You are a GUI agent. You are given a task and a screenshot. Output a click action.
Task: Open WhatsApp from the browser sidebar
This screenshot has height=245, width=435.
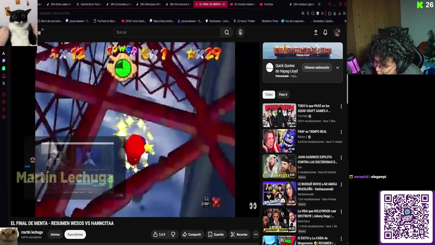pyautogui.click(x=4, y=68)
